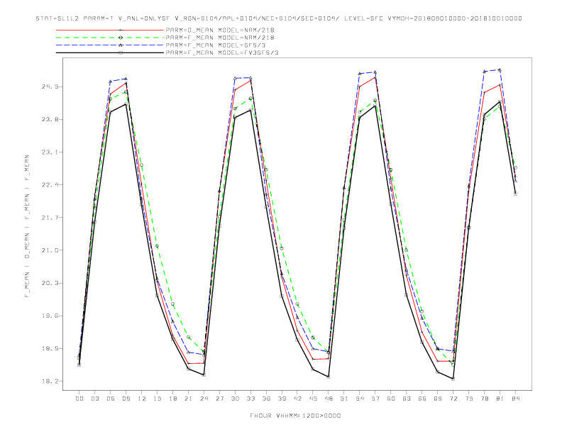Click x-axis tick label 54
562x434 pixels.
pos(360,399)
